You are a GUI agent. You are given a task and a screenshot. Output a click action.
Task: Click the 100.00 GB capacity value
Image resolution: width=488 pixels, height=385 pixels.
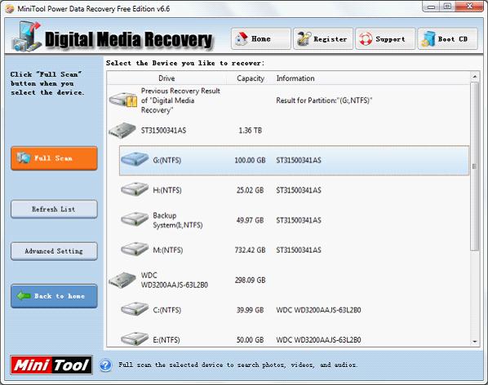click(x=250, y=161)
